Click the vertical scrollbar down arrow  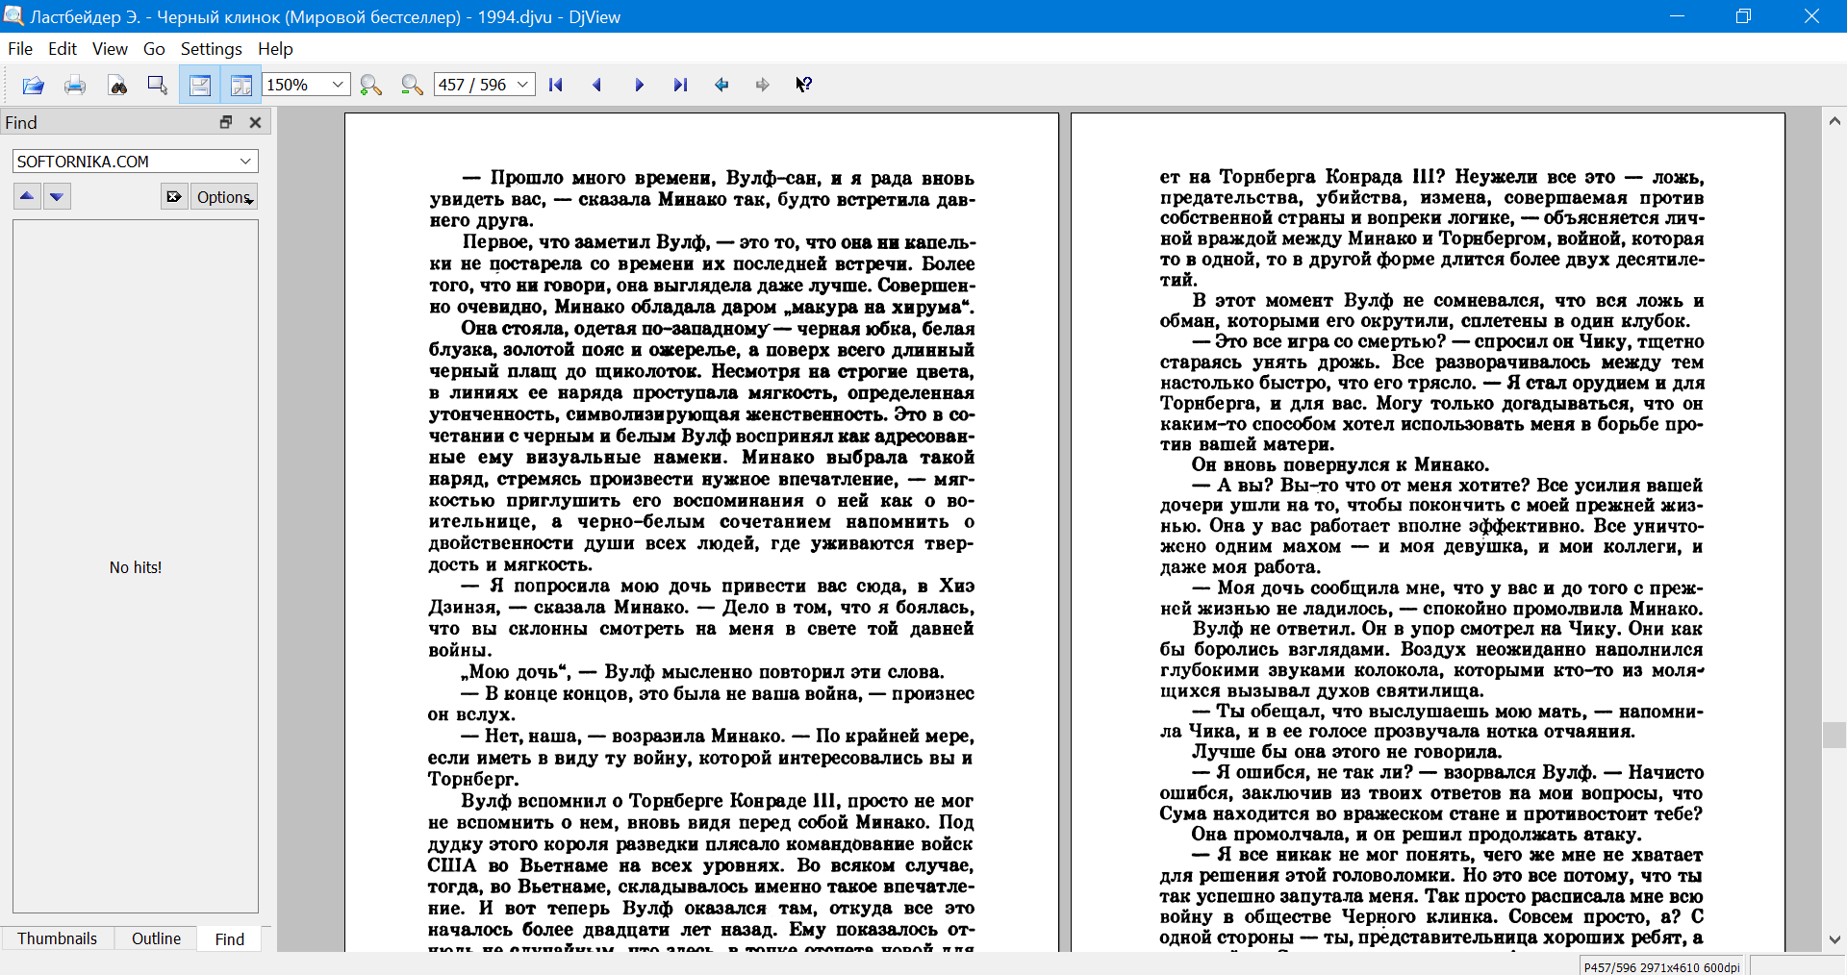pos(1834,939)
